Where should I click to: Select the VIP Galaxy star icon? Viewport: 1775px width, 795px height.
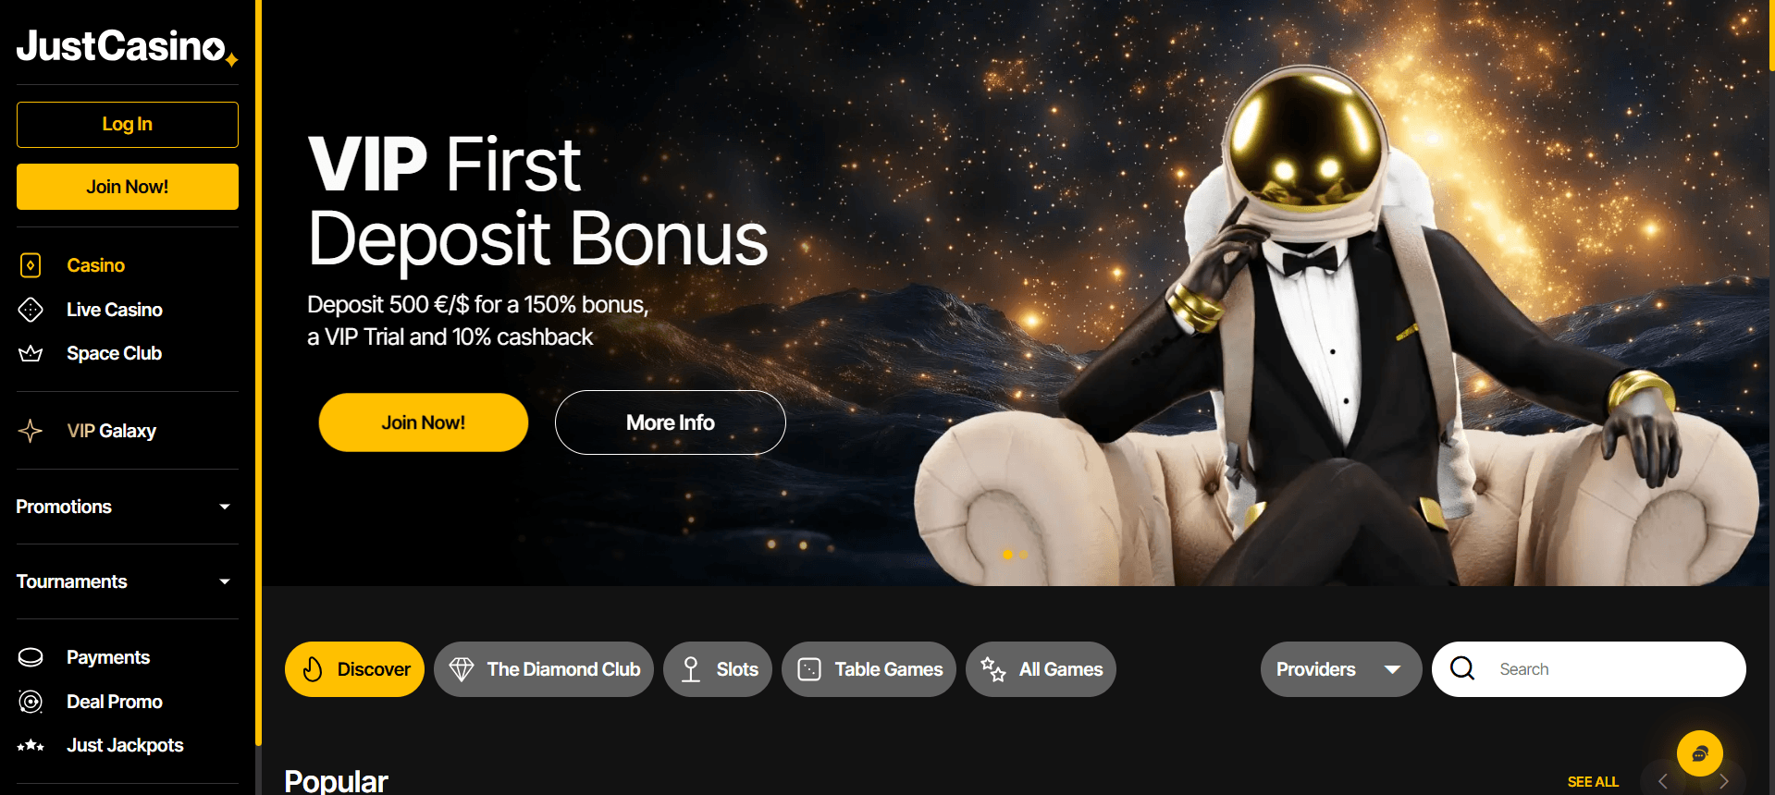pos(31,431)
